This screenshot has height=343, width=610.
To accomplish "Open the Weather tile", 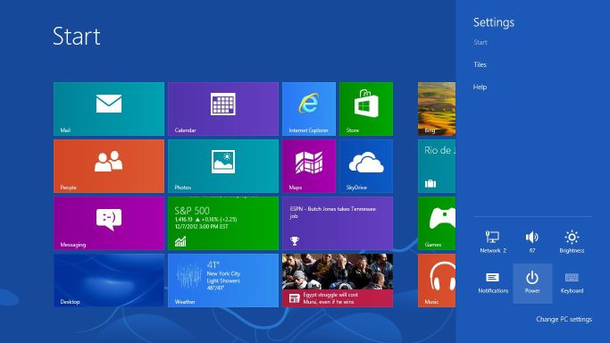I will pos(223,280).
